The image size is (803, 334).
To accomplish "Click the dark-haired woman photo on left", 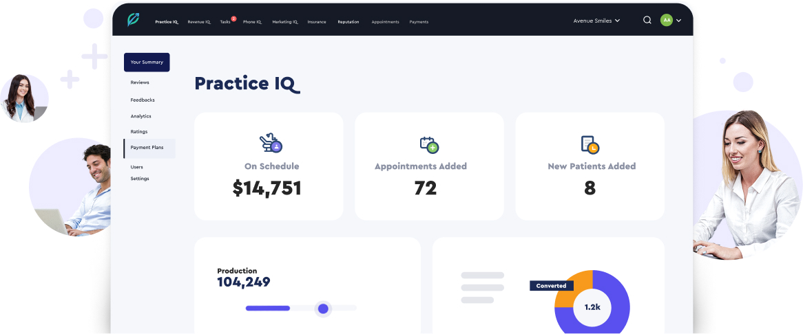I will point(24,98).
